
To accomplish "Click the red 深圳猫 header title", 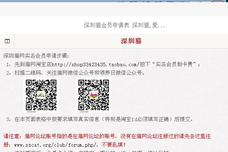I will [x=131, y=41].
